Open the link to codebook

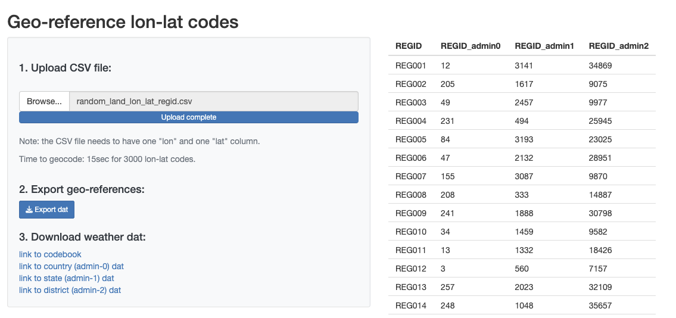pyautogui.click(x=50, y=254)
